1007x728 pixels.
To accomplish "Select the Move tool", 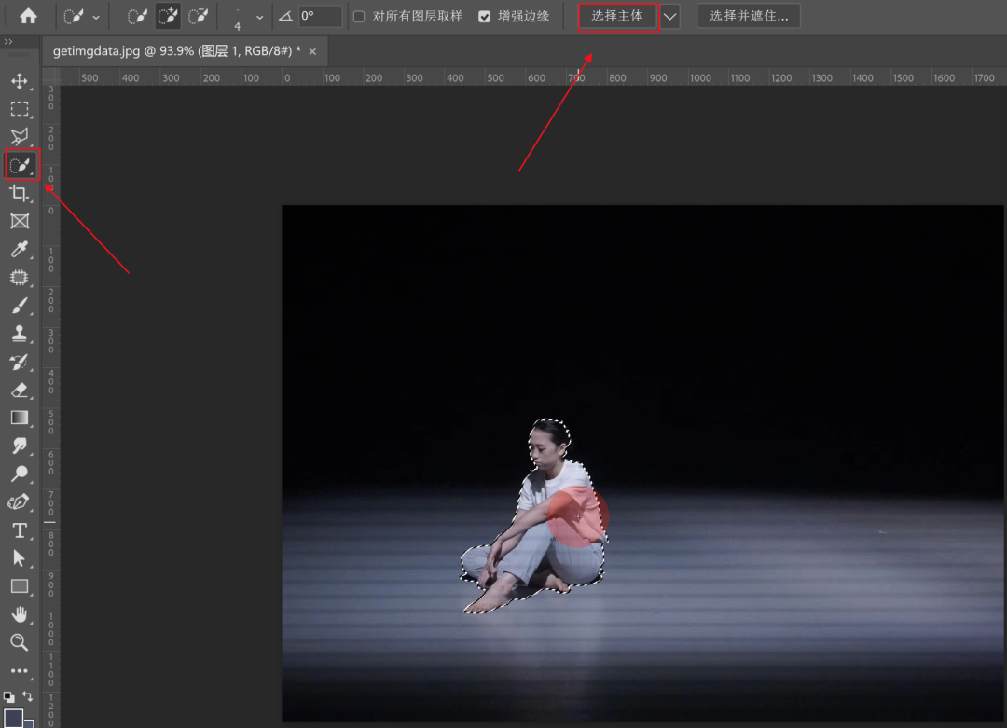I will (20, 81).
